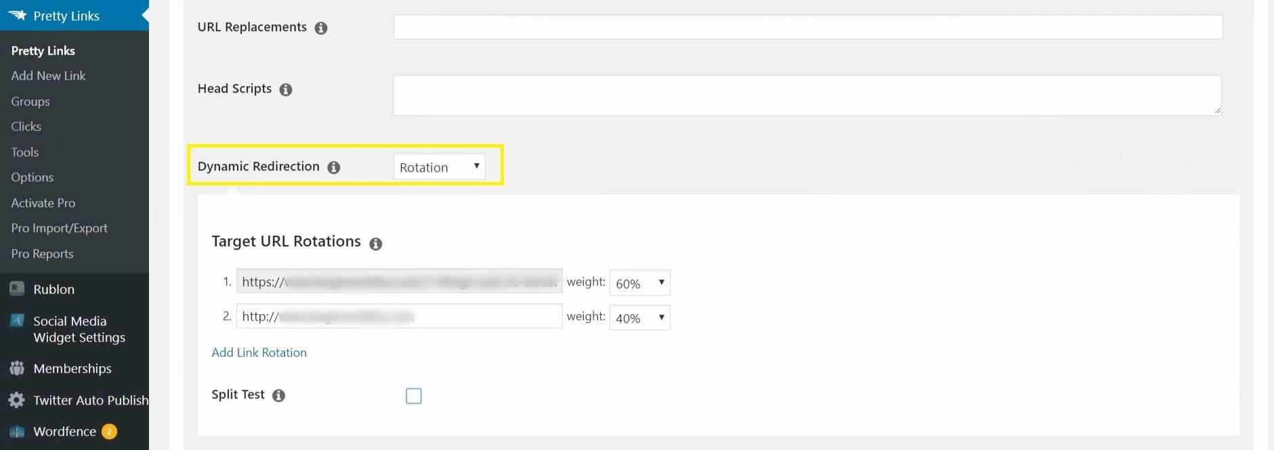This screenshot has width=1274, height=450.
Task: Go to the Clicks menu item
Action: 26,127
